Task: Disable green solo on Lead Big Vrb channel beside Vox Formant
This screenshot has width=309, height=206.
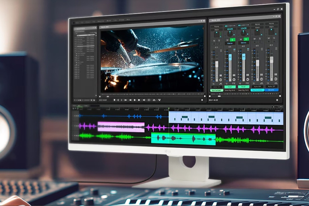Action: click(x=233, y=40)
